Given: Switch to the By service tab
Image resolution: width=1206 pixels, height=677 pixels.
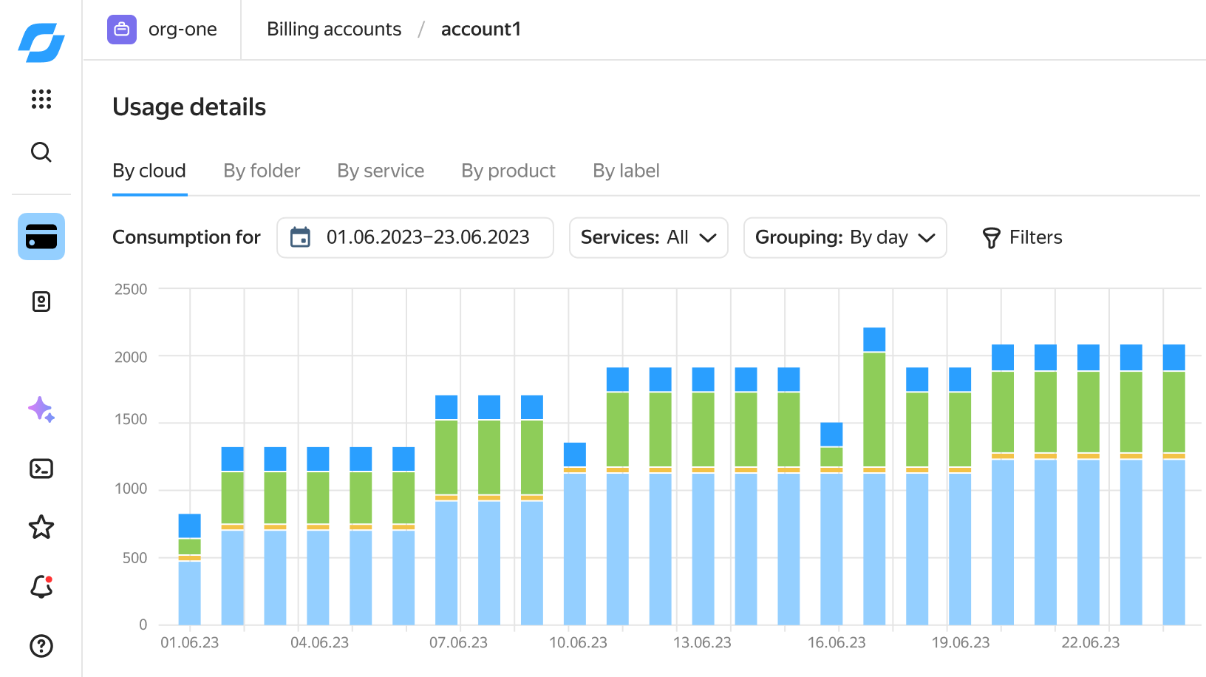Looking at the screenshot, I should click(381, 171).
